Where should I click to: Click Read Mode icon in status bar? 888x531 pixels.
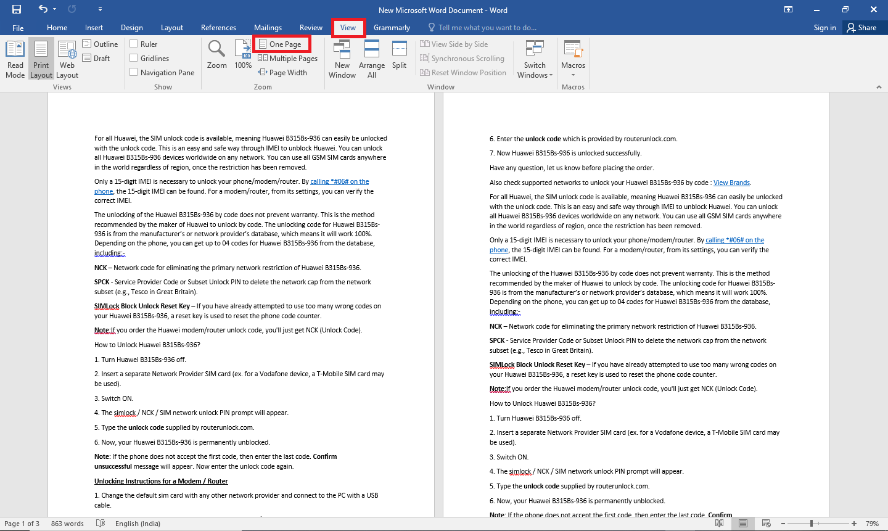[x=719, y=524]
